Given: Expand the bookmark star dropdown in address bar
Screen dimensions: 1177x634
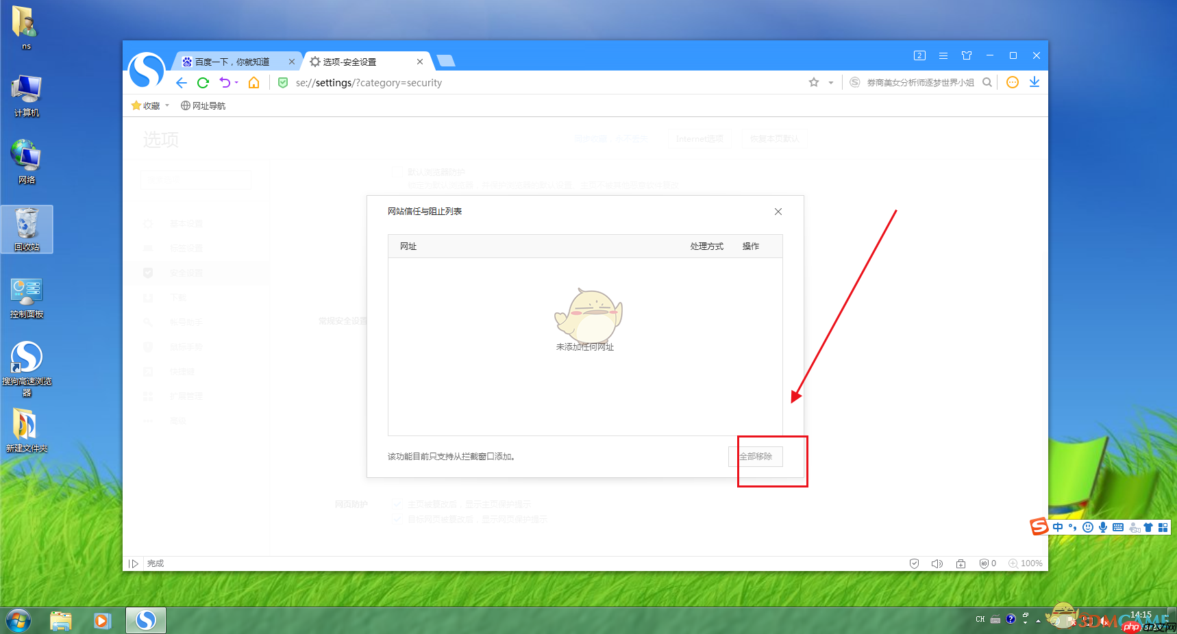Looking at the screenshot, I should tap(830, 82).
